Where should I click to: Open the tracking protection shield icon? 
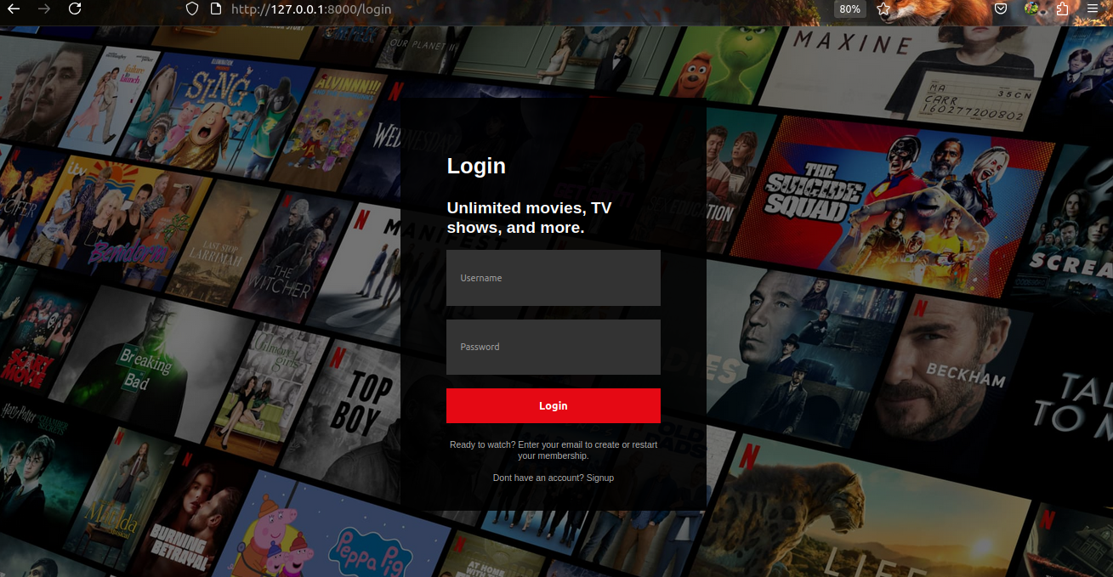(192, 9)
